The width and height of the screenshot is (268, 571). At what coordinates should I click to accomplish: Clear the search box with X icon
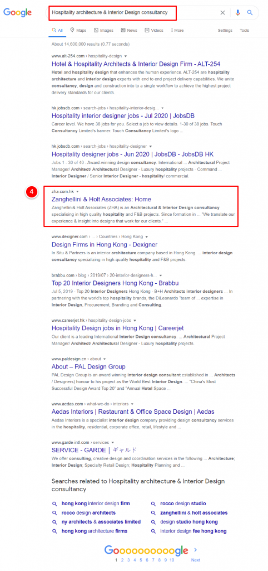tap(222, 13)
